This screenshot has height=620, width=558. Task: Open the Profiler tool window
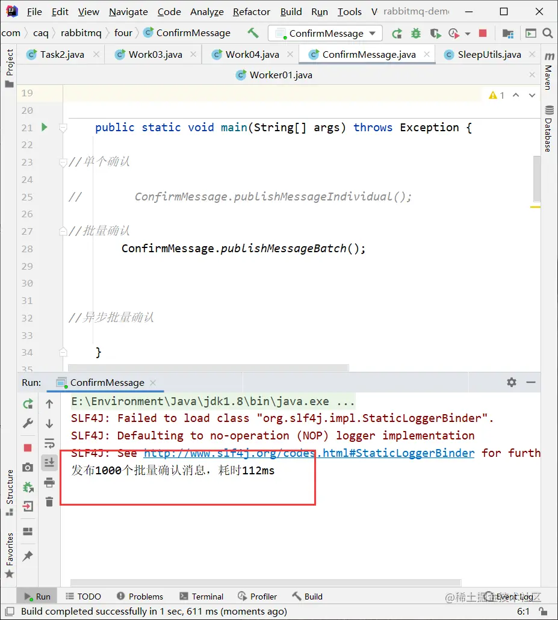coord(257,597)
